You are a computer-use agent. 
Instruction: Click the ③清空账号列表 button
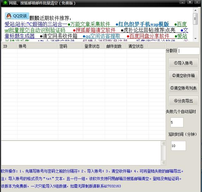coord(183,88)
